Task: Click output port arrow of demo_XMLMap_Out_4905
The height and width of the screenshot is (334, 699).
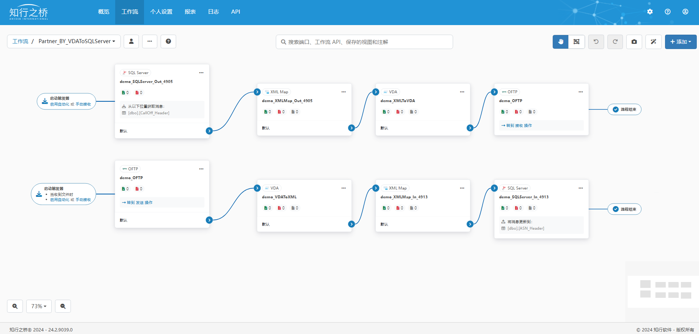Action: [x=352, y=128]
